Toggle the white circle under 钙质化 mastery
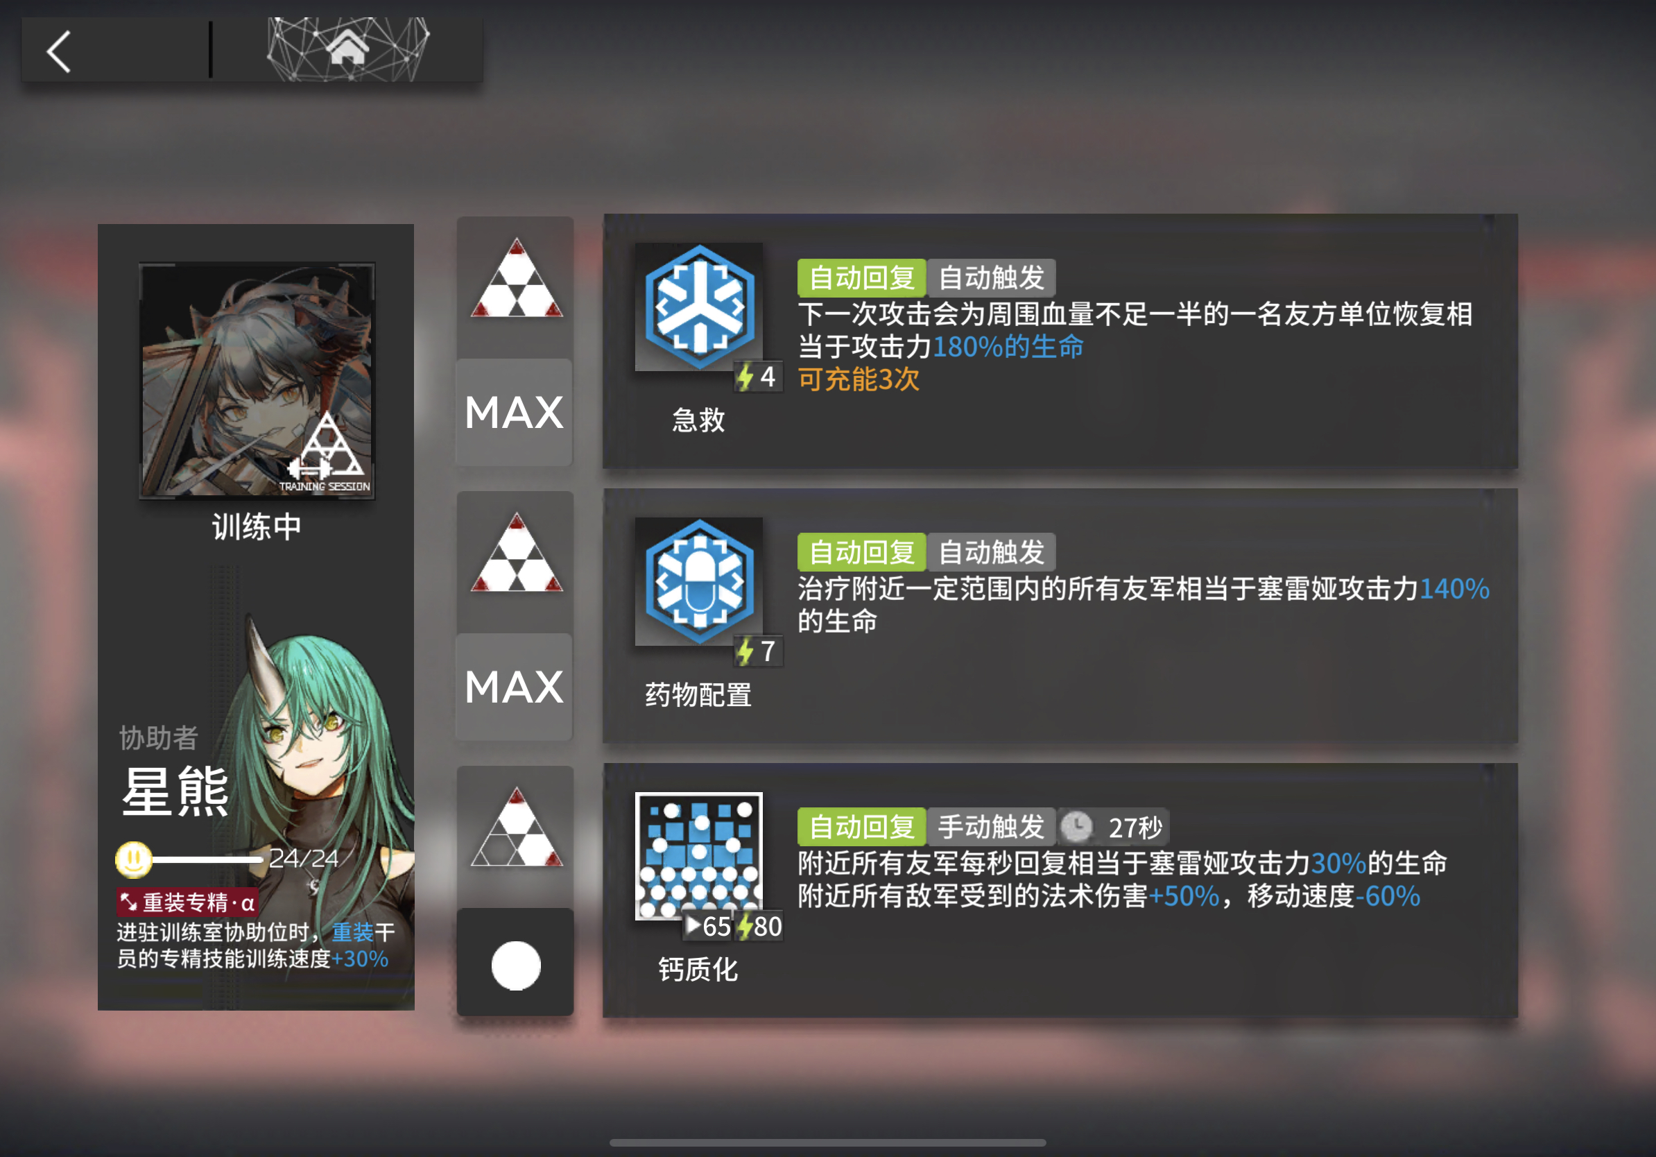Image resolution: width=1656 pixels, height=1157 pixels. (x=516, y=964)
